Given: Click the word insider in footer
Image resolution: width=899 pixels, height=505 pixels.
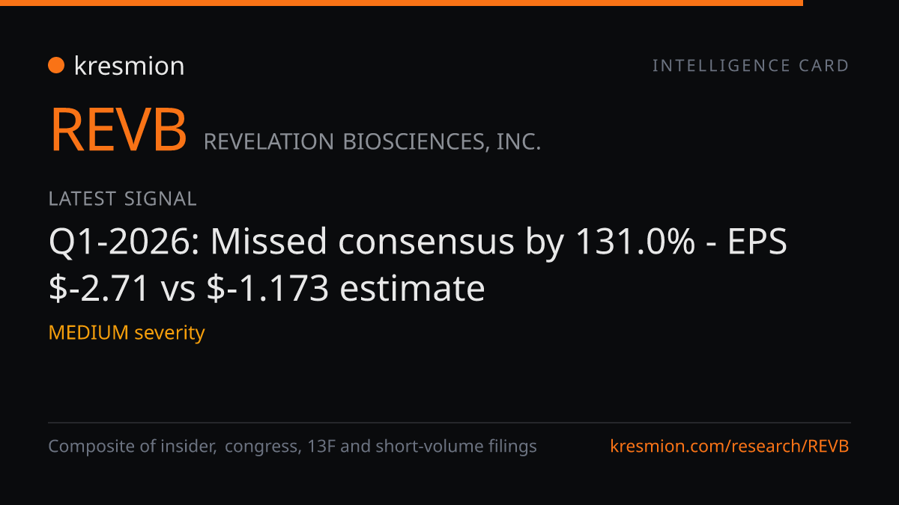Looking at the screenshot, I should (x=190, y=447).
